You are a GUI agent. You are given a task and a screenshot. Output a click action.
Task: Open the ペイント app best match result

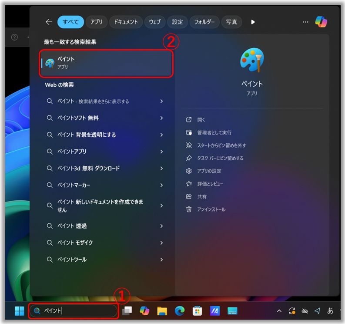106,63
